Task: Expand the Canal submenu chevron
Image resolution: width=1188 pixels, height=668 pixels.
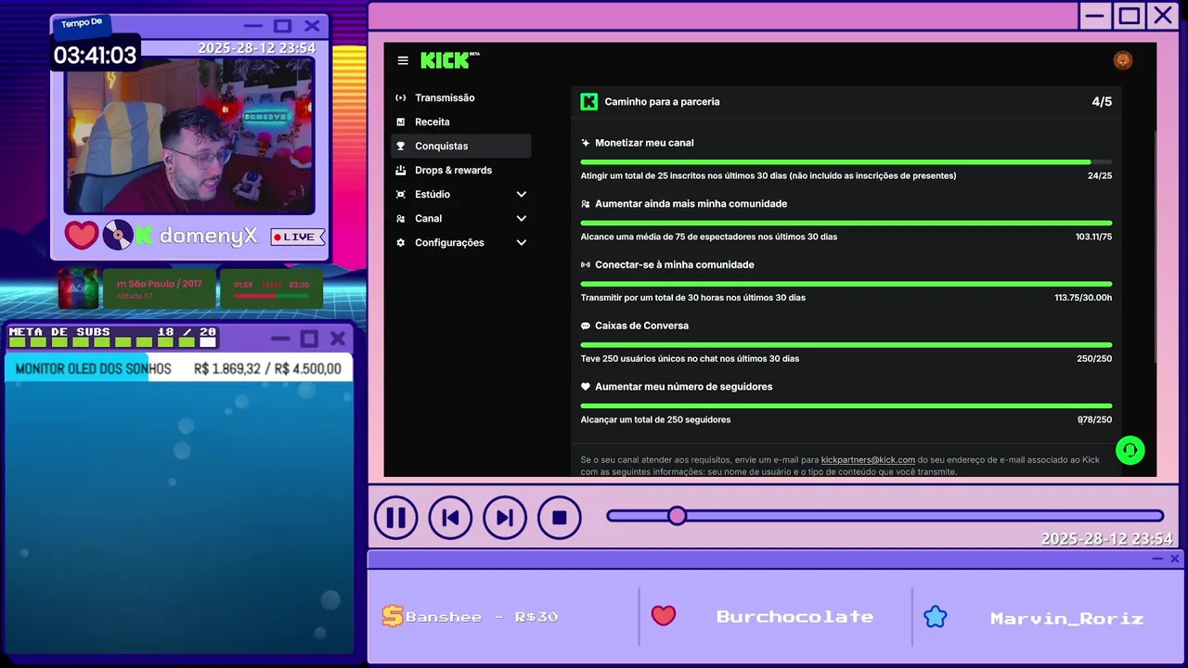Action: (522, 218)
